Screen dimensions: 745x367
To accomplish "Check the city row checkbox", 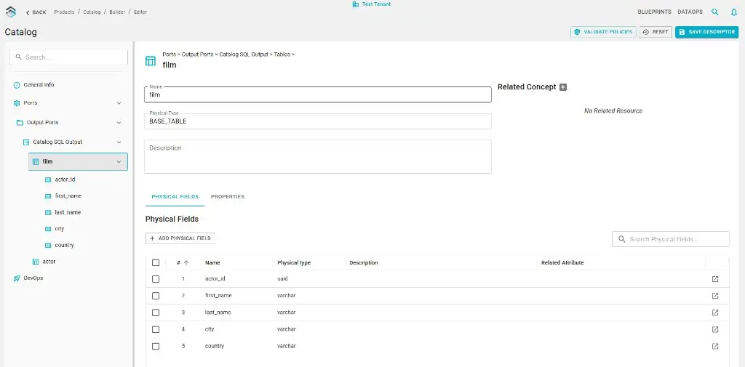I will pos(156,329).
